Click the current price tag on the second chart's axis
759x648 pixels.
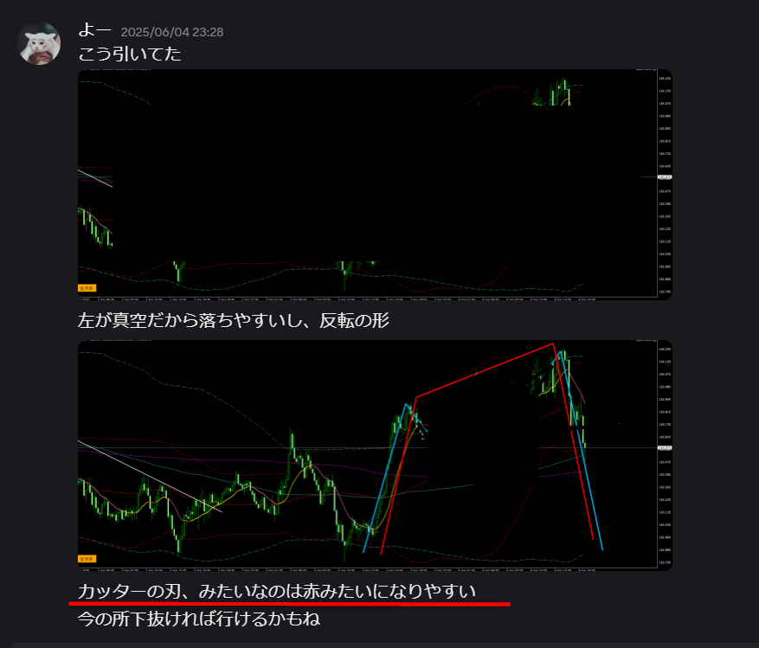[665, 448]
